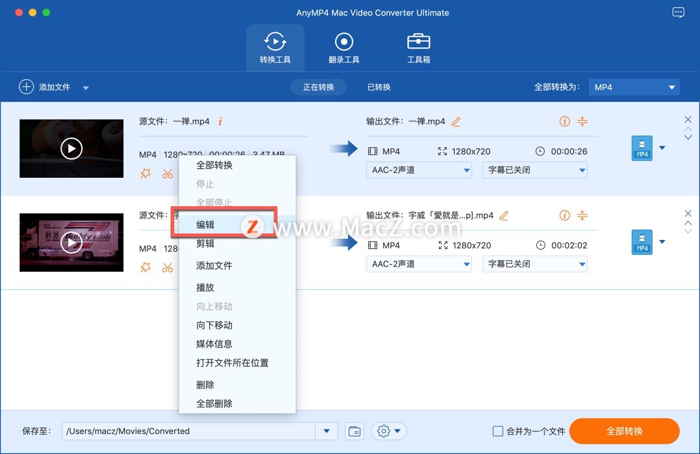This screenshot has height=454, width=700.
Task: Open scissors cut icon for 一禅.mp4
Action: 168,173
